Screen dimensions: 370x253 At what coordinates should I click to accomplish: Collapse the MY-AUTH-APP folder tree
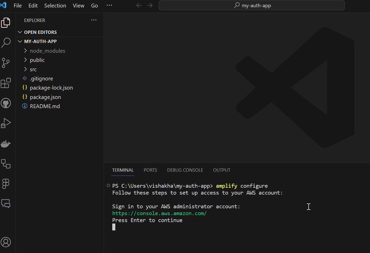click(x=20, y=41)
